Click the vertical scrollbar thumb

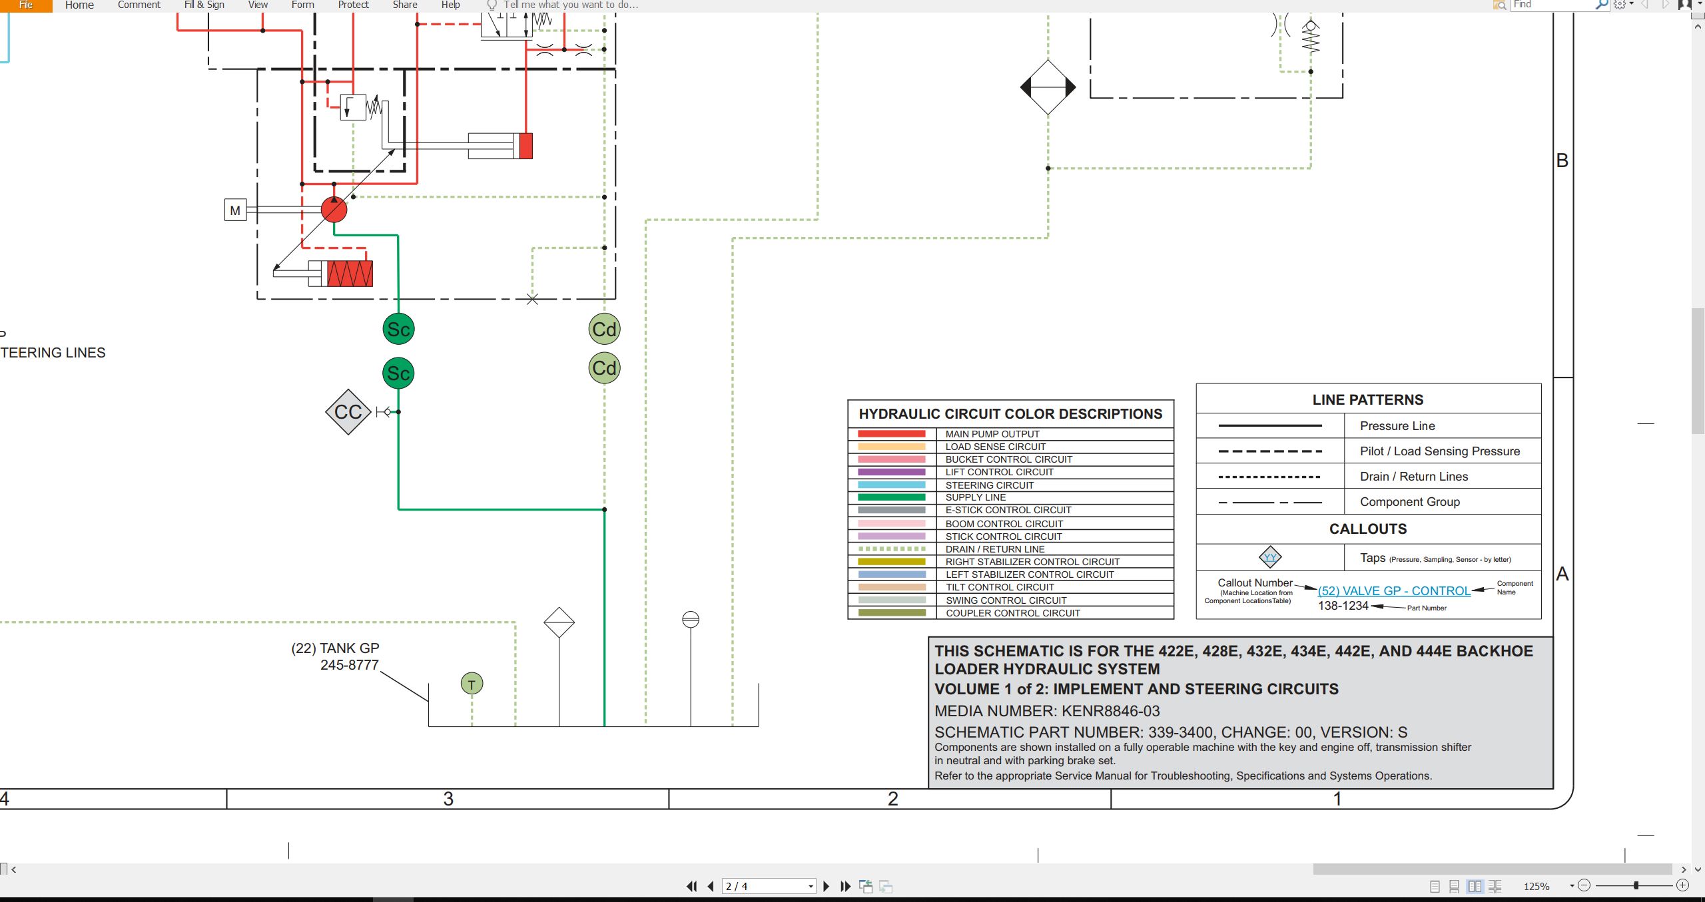[1698, 371]
